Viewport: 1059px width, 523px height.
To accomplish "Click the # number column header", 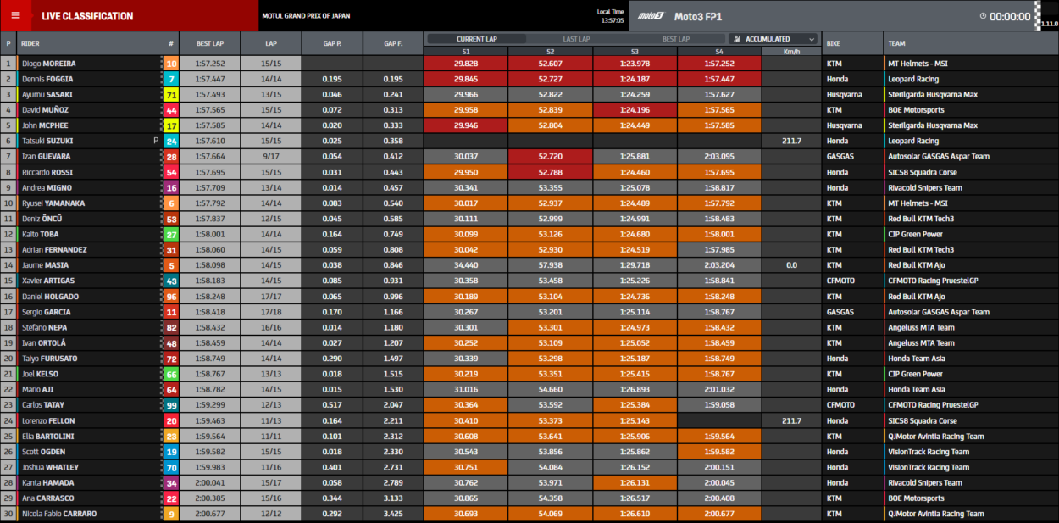I will coord(171,43).
